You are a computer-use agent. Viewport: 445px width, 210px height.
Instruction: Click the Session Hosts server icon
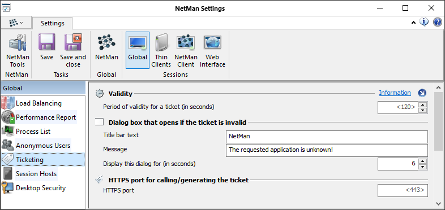[8, 174]
